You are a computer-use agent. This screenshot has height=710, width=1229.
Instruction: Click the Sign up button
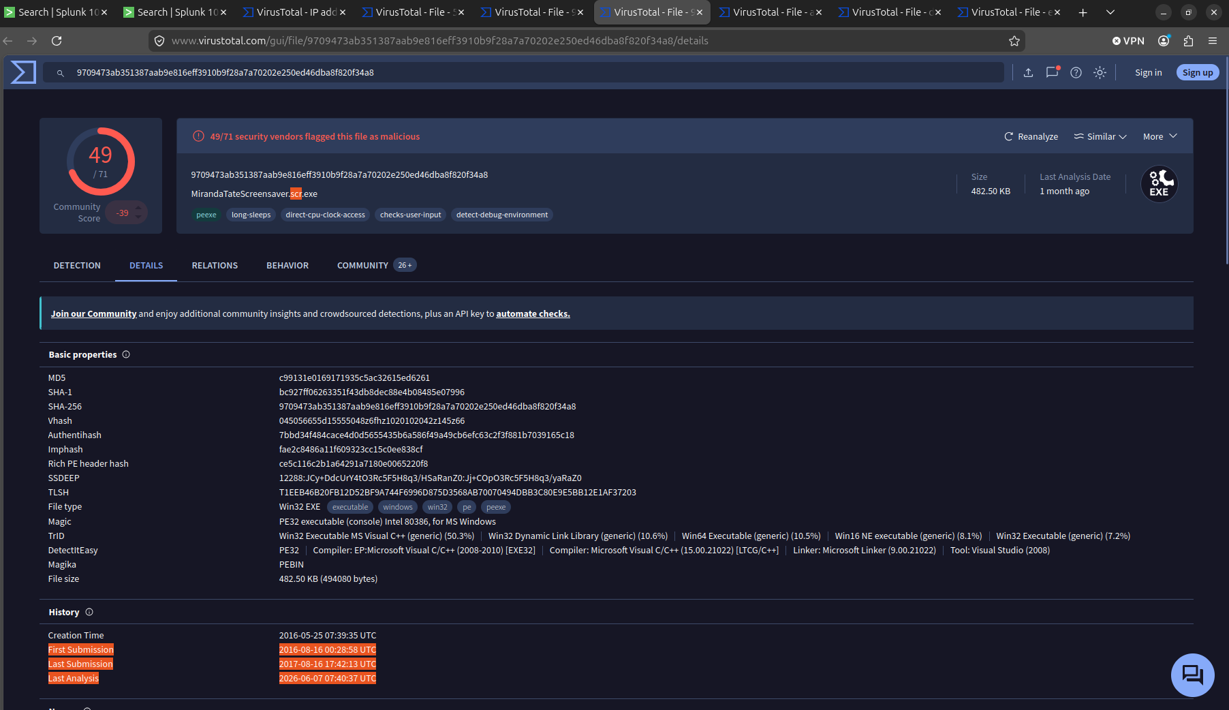pyautogui.click(x=1198, y=72)
